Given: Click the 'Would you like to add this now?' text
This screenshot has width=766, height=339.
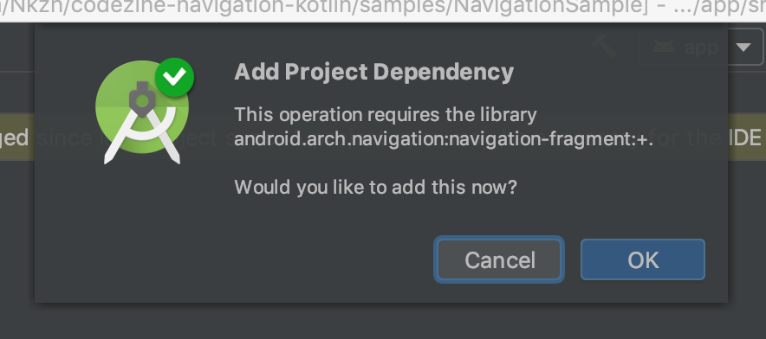Looking at the screenshot, I should pyautogui.click(x=375, y=187).
